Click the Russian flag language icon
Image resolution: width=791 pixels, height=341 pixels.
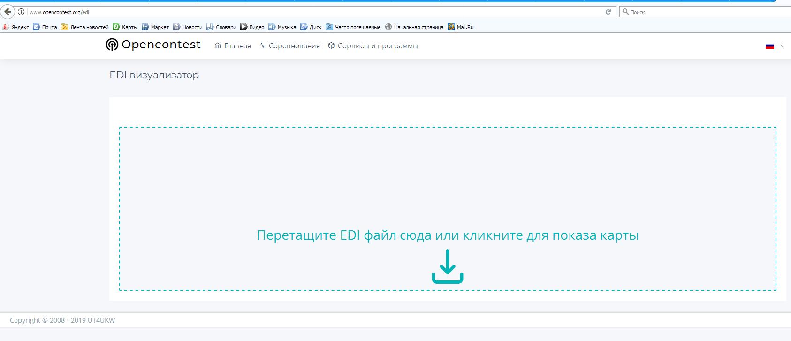[769, 46]
